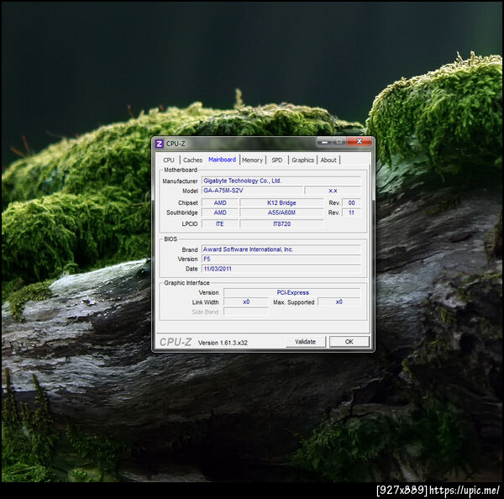This screenshot has width=504, height=499.
Task: Click the Manufacturer label
Action: (180, 181)
